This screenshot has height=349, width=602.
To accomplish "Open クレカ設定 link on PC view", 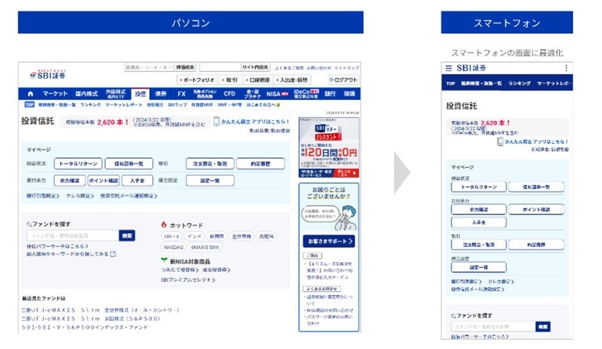I will click(x=79, y=195).
